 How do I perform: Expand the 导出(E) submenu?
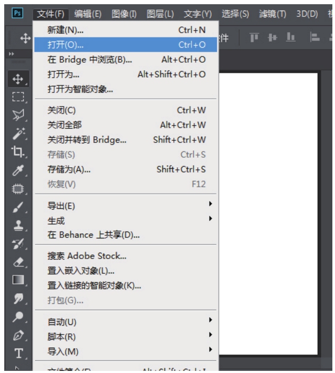click(x=125, y=206)
